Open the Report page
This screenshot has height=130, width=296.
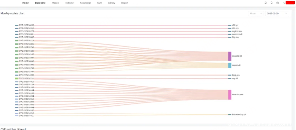pos(125,3)
